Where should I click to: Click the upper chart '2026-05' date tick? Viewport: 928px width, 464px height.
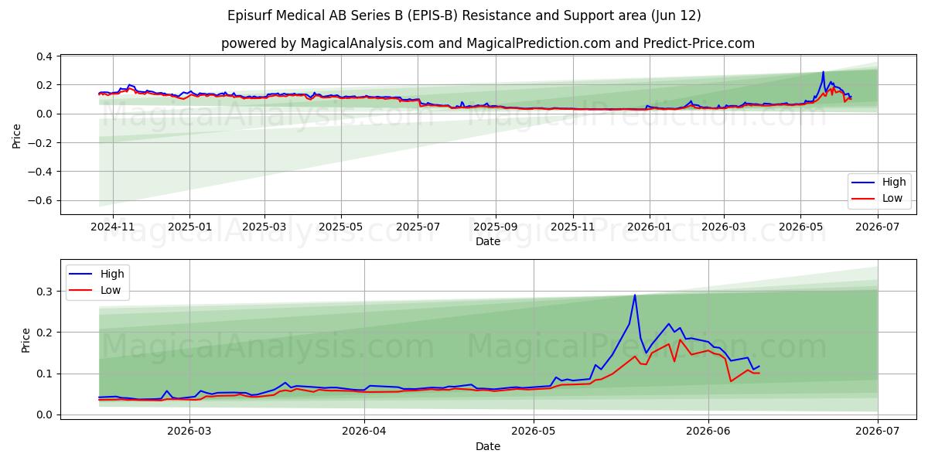pyautogui.click(x=800, y=227)
